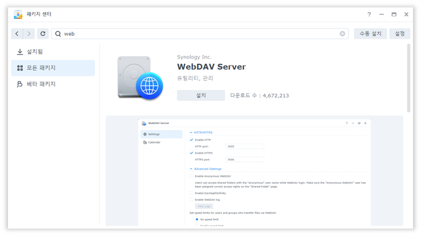Open the 설정 settings button

400,34
